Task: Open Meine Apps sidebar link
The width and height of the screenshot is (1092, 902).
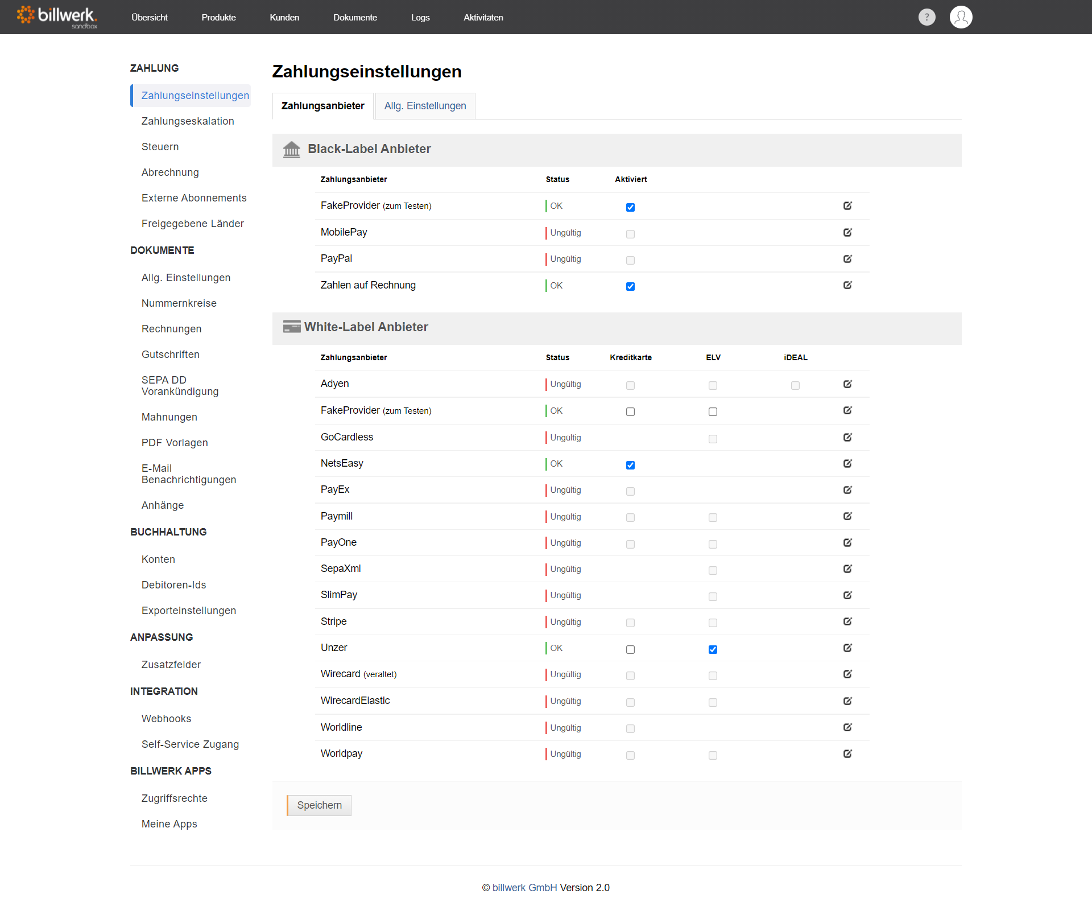Action: click(169, 824)
